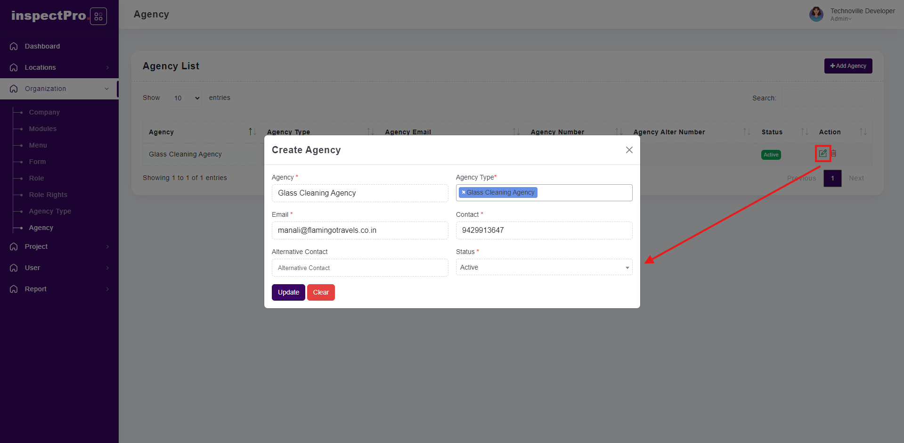
Task: Click the red Clear button
Action: (x=321, y=292)
